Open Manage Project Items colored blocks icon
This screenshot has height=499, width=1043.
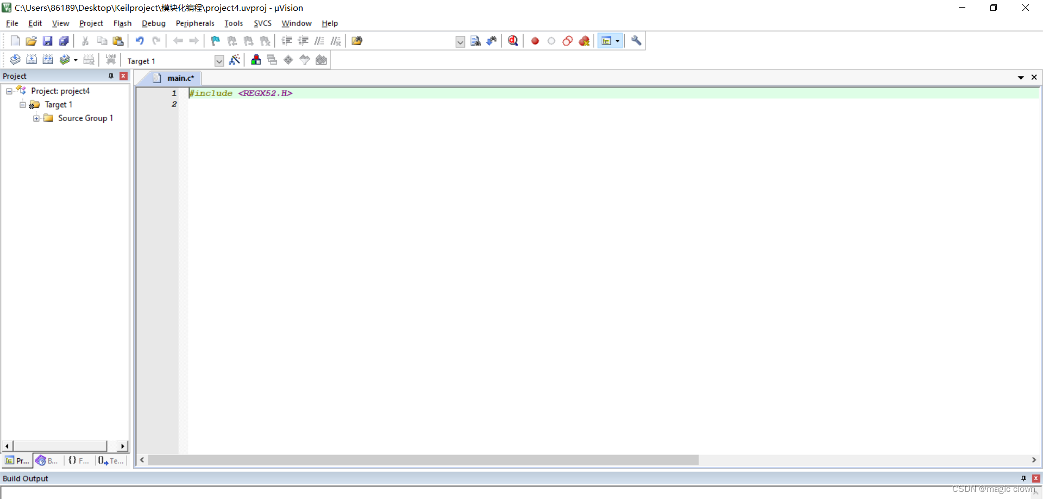pyautogui.click(x=256, y=60)
